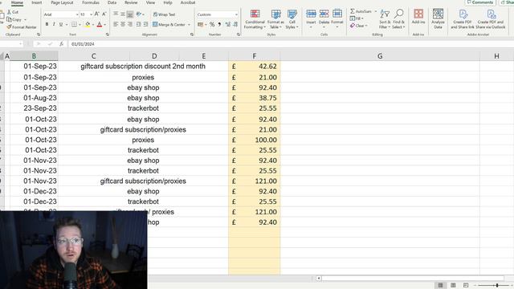Viewport: 514px width, 289px height.
Task: Switch to the View tab
Action: click(x=150, y=2)
